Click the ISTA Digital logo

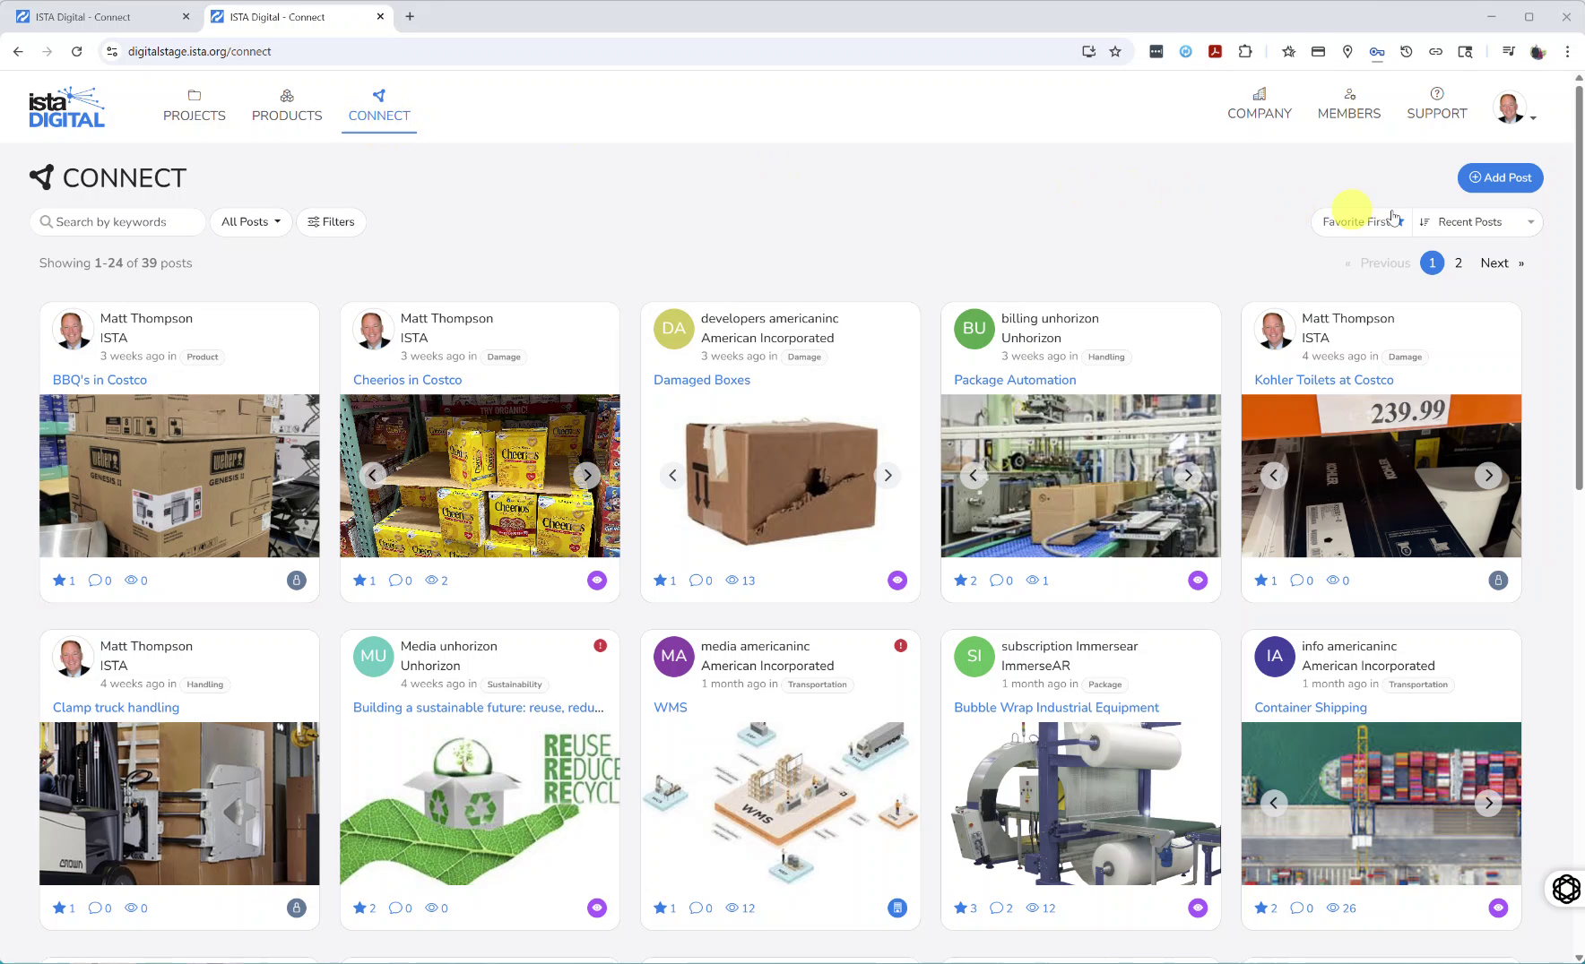tap(67, 107)
